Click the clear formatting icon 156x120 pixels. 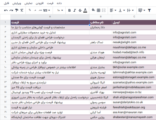pos(22,10)
